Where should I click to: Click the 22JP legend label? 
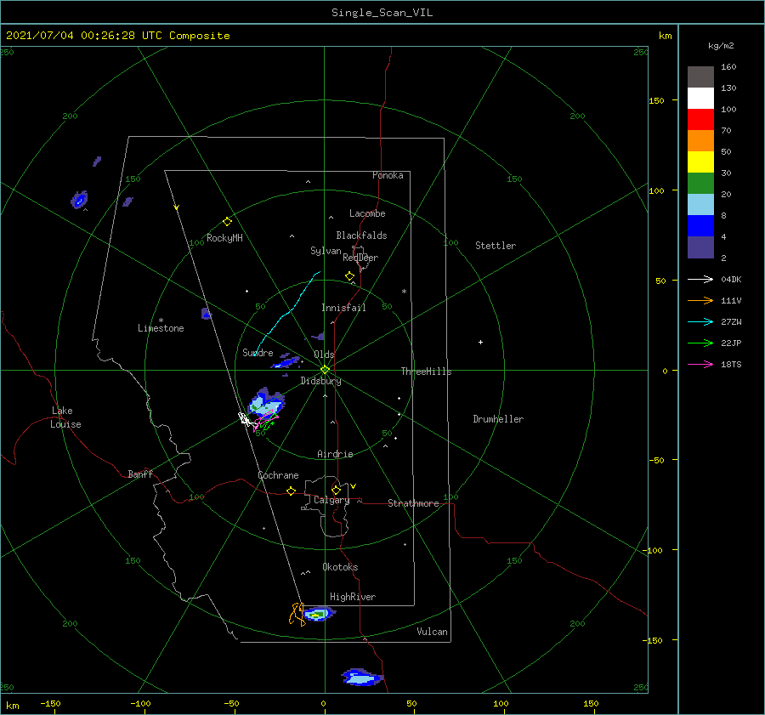(731, 343)
